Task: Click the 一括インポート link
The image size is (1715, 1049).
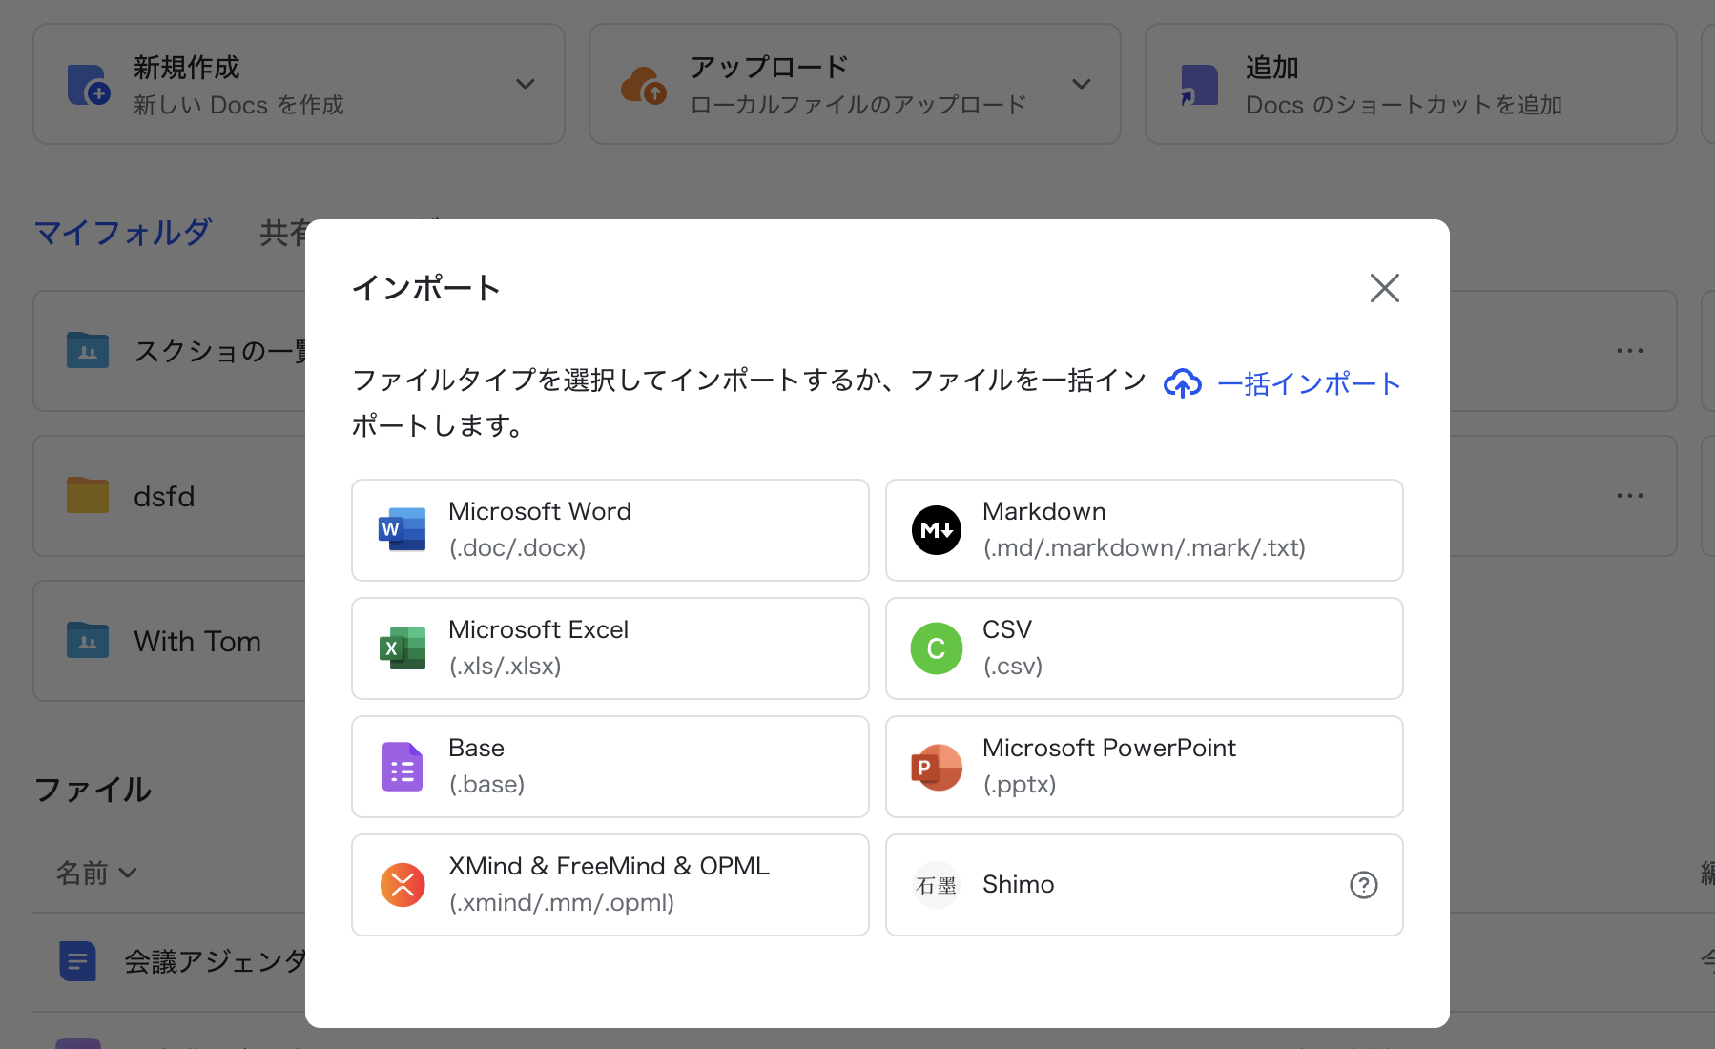Action: pyautogui.click(x=1309, y=383)
